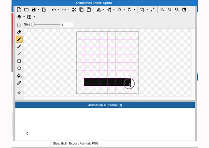This screenshot has width=209, height=148.
Task: Click the Redo arrow icon
Action: [64, 10]
